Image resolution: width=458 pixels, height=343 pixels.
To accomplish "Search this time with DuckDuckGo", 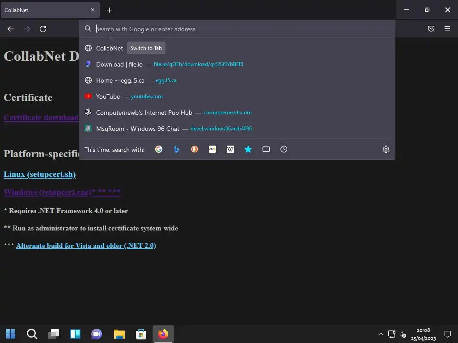I will click(195, 149).
